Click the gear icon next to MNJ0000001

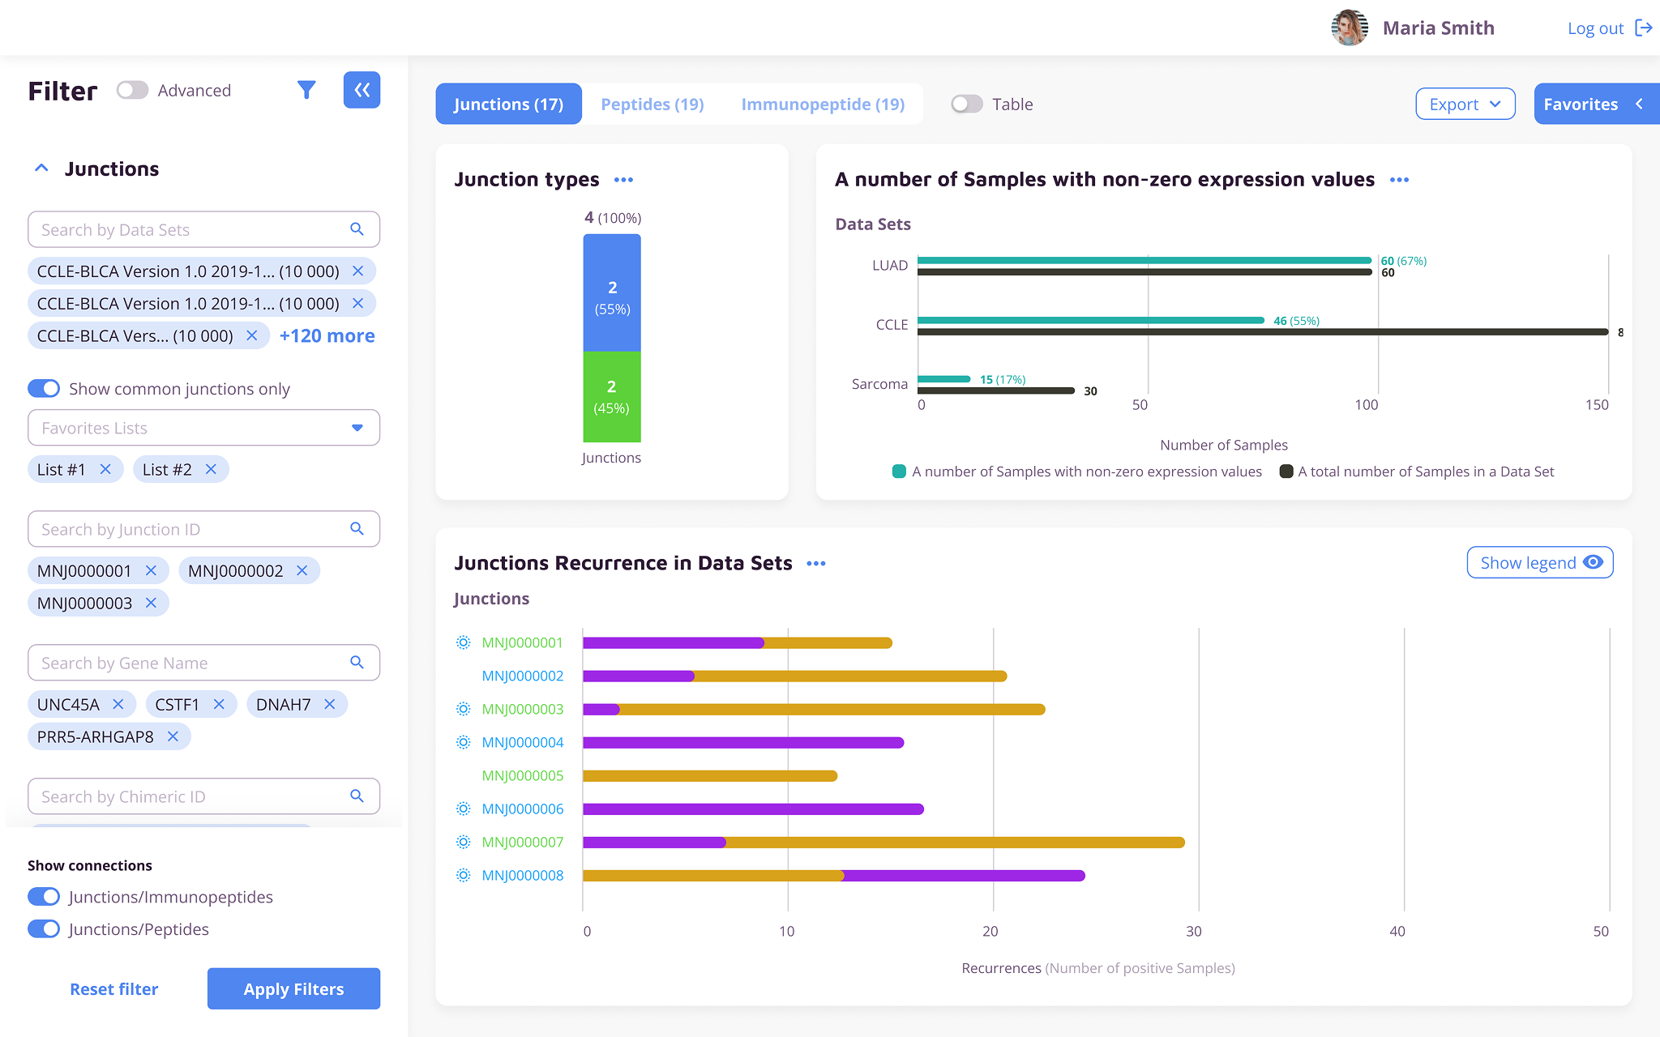463,642
